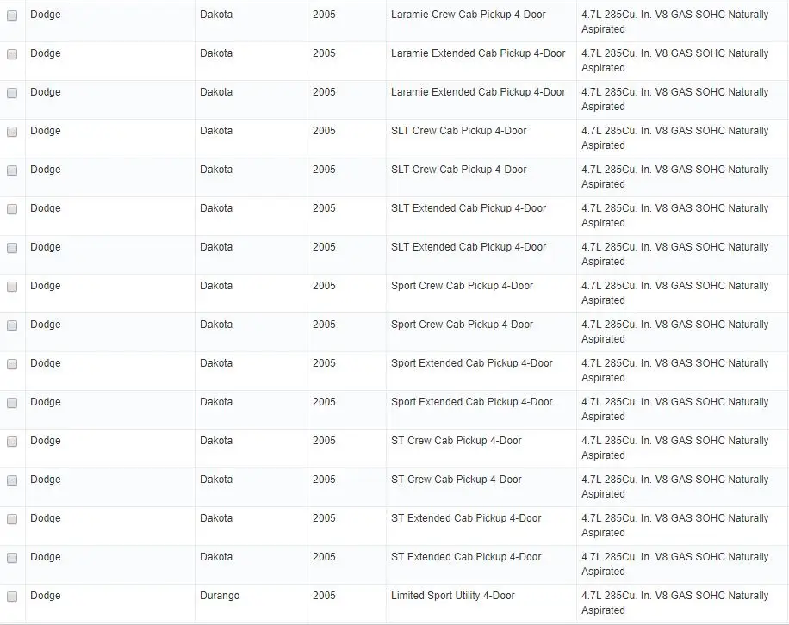Click 'Dodge' in the Laramie Crew Cab row
Screen dimensions: 789x625
point(46,15)
